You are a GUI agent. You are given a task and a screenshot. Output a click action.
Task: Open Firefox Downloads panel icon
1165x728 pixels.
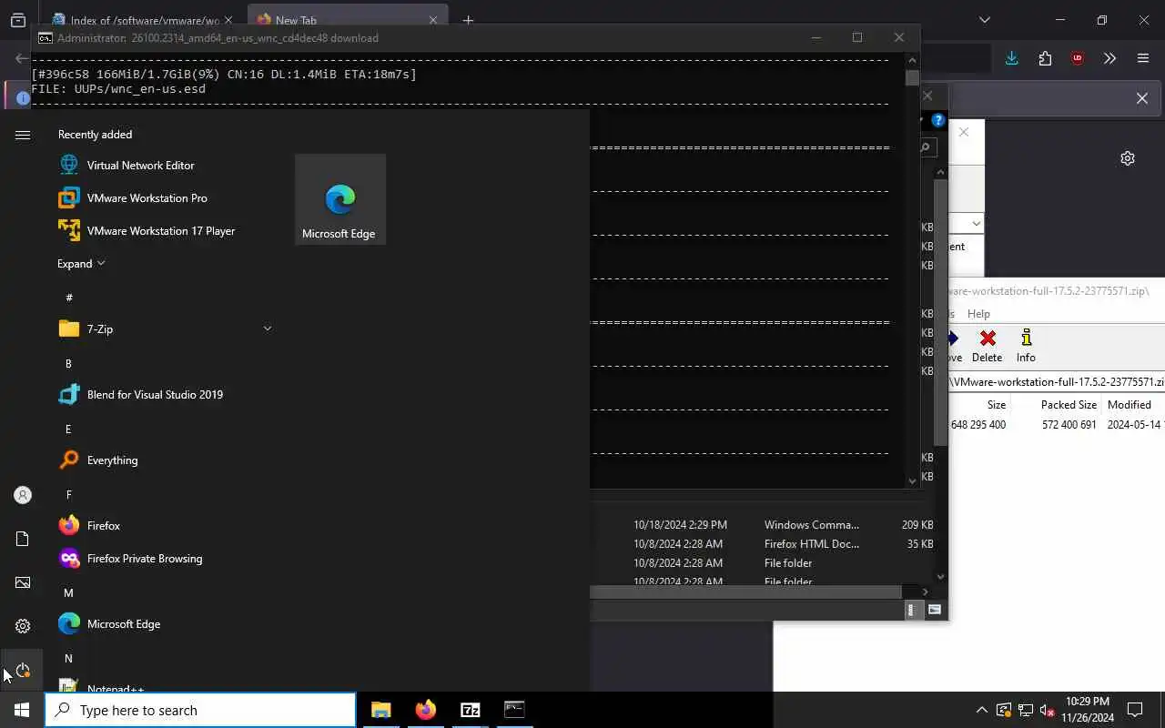[1011, 58]
